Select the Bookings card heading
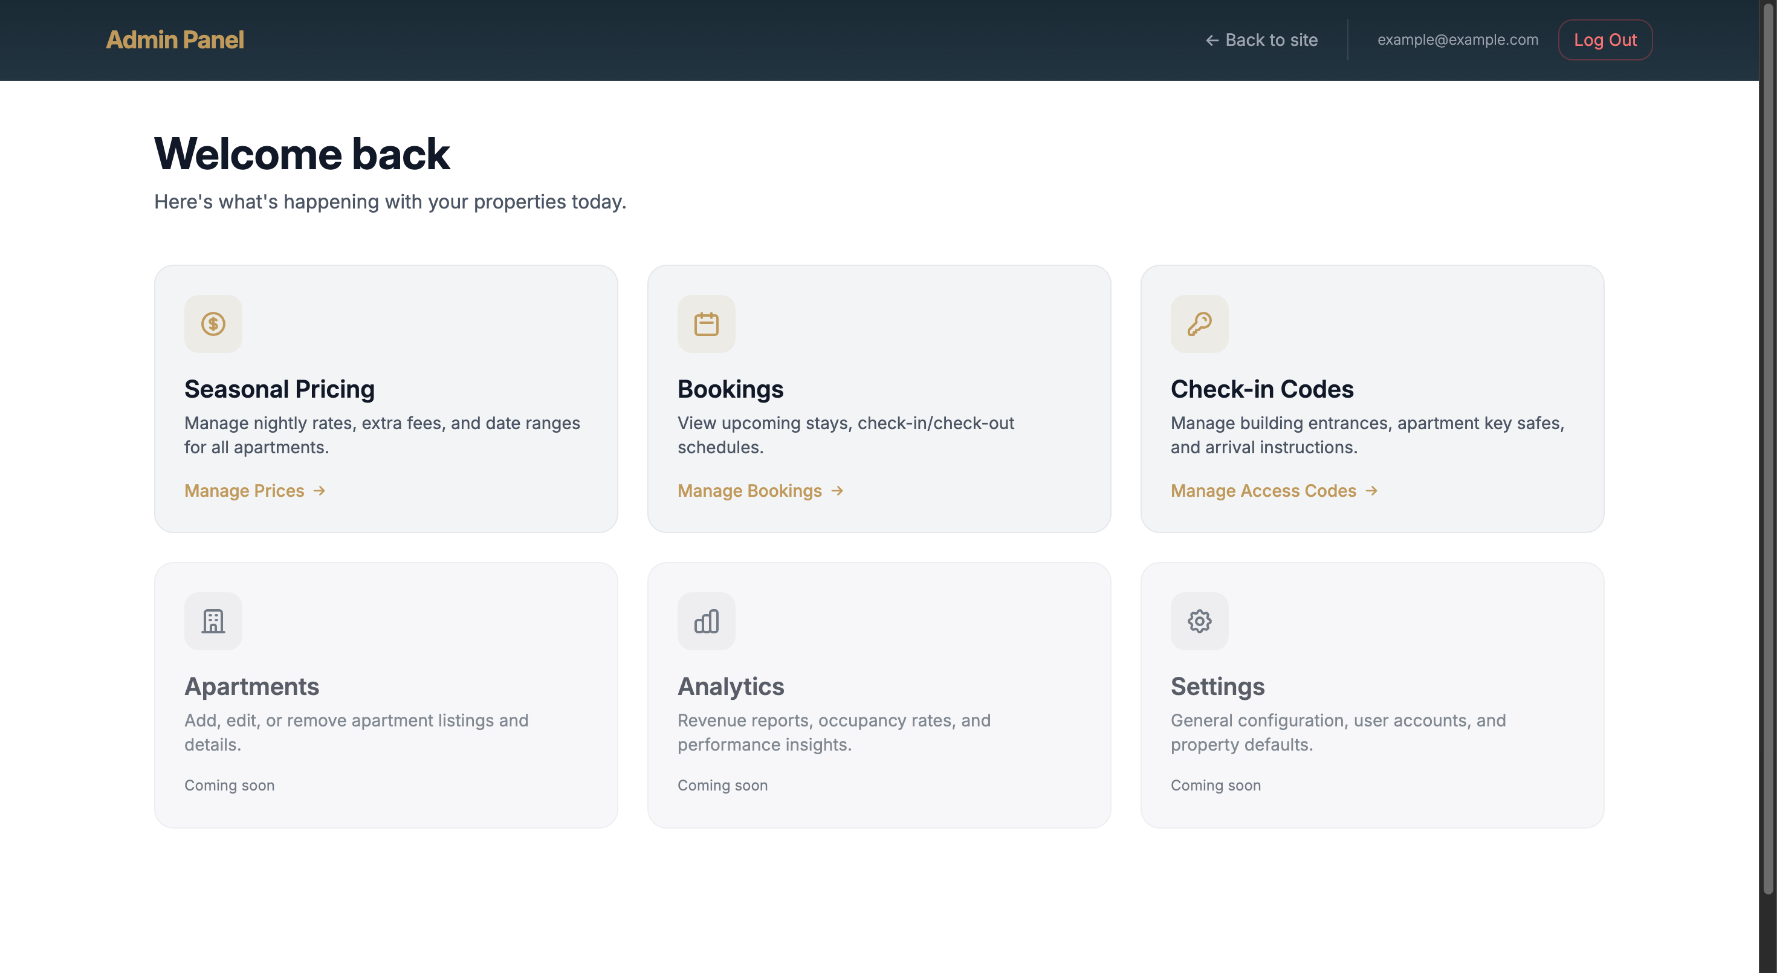 pyautogui.click(x=730, y=389)
